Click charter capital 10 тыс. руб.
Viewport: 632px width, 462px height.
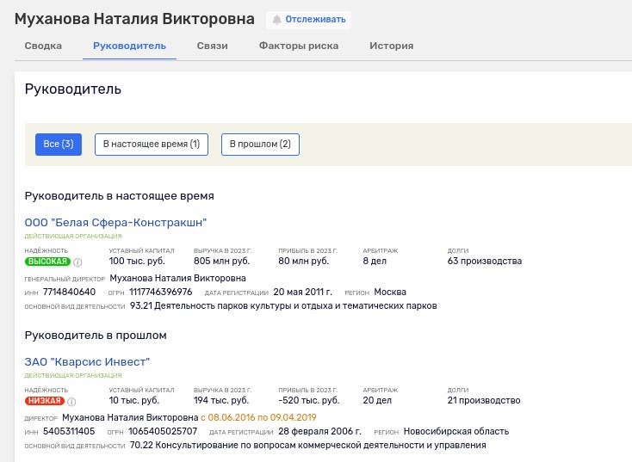point(134,400)
